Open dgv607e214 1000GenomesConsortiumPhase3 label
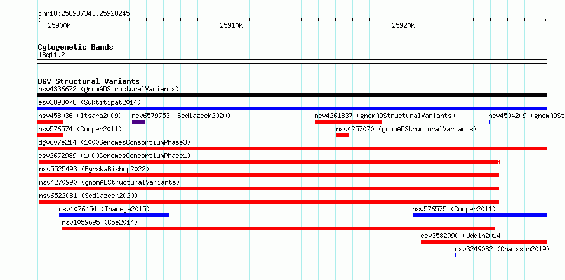 tap(114, 142)
